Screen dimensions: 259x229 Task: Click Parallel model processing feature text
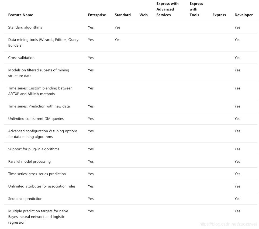(29, 161)
